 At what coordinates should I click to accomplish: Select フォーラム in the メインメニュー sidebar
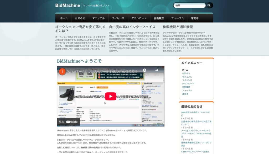point(187,91)
